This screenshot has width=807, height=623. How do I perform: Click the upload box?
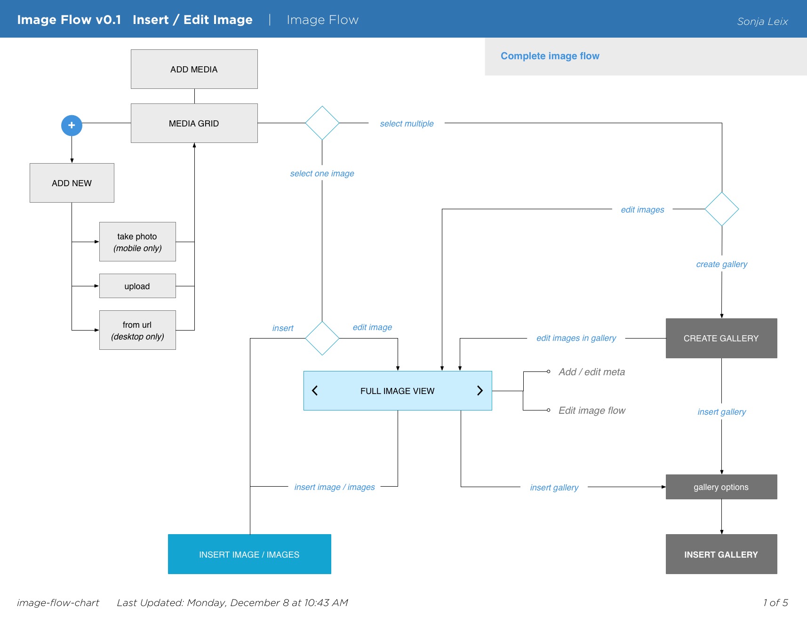137,286
